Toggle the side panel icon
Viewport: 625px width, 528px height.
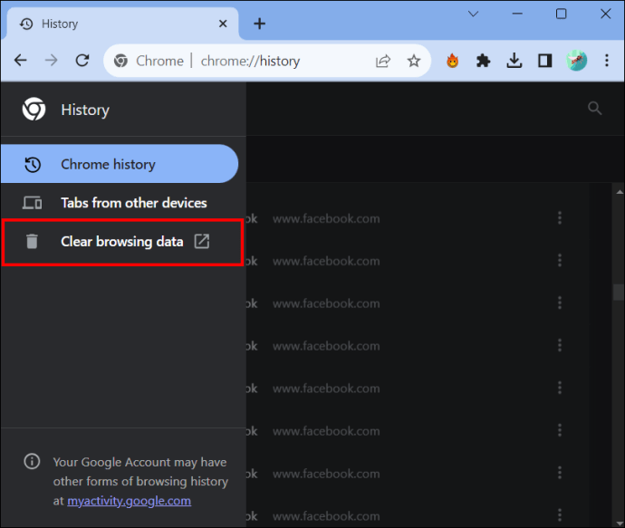[545, 61]
